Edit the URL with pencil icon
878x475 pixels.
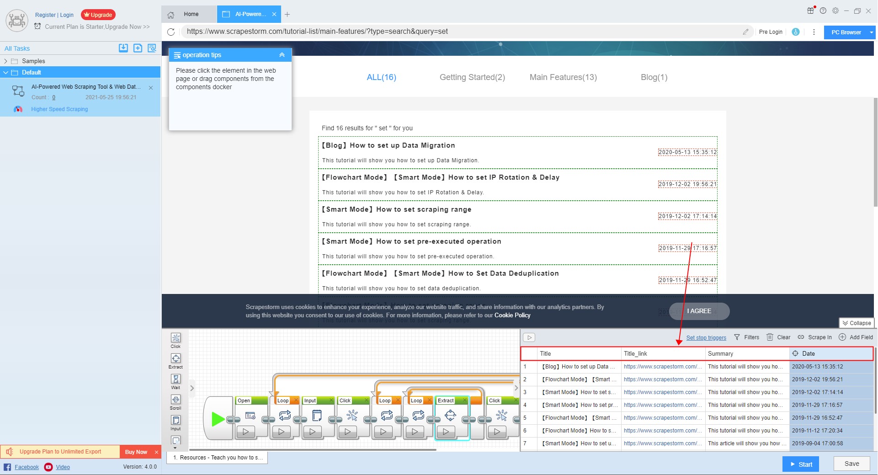(745, 32)
